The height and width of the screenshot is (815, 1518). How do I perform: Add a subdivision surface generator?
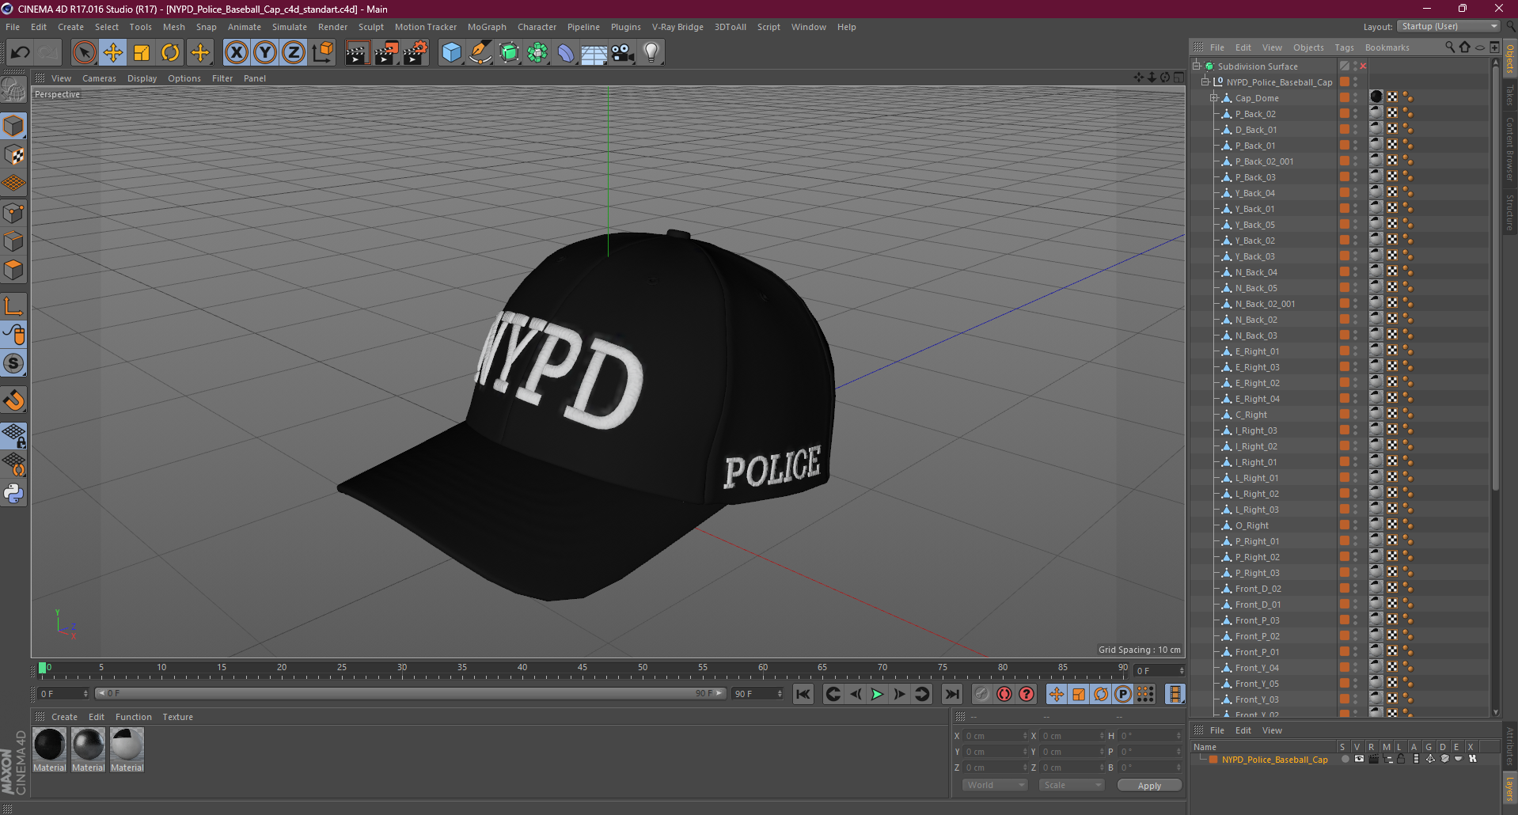pyautogui.click(x=509, y=53)
